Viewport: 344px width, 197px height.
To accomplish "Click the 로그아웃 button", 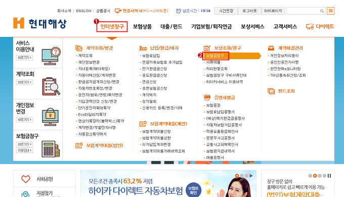I will pos(250,11).
